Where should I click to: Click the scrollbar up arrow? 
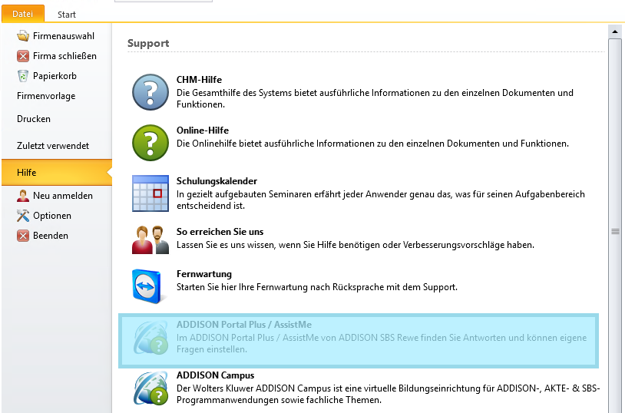point(615,31)
